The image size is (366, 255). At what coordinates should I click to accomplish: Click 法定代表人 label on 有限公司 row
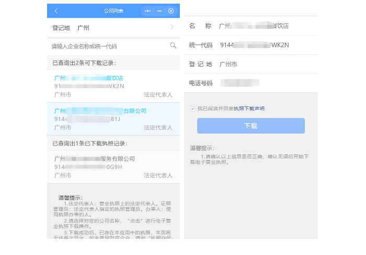click(158, 127)
